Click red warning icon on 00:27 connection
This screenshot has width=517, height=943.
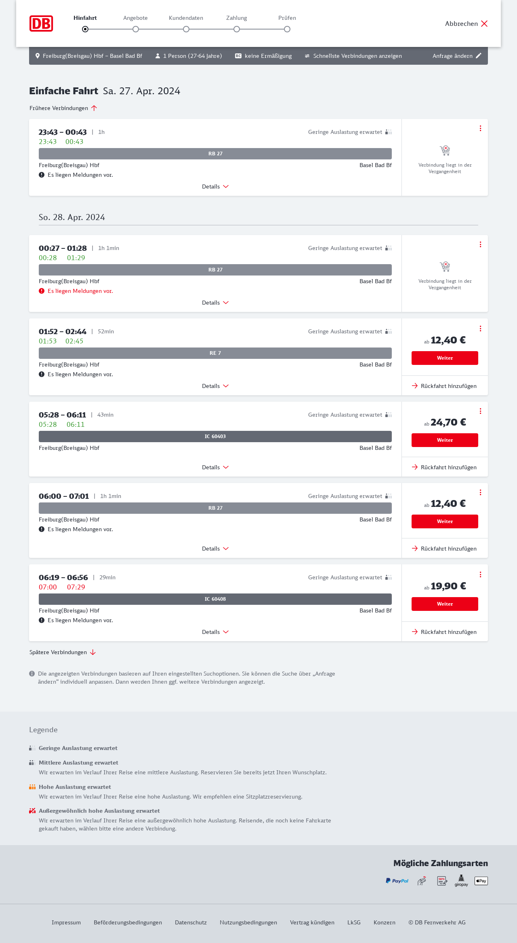[42, 291]
